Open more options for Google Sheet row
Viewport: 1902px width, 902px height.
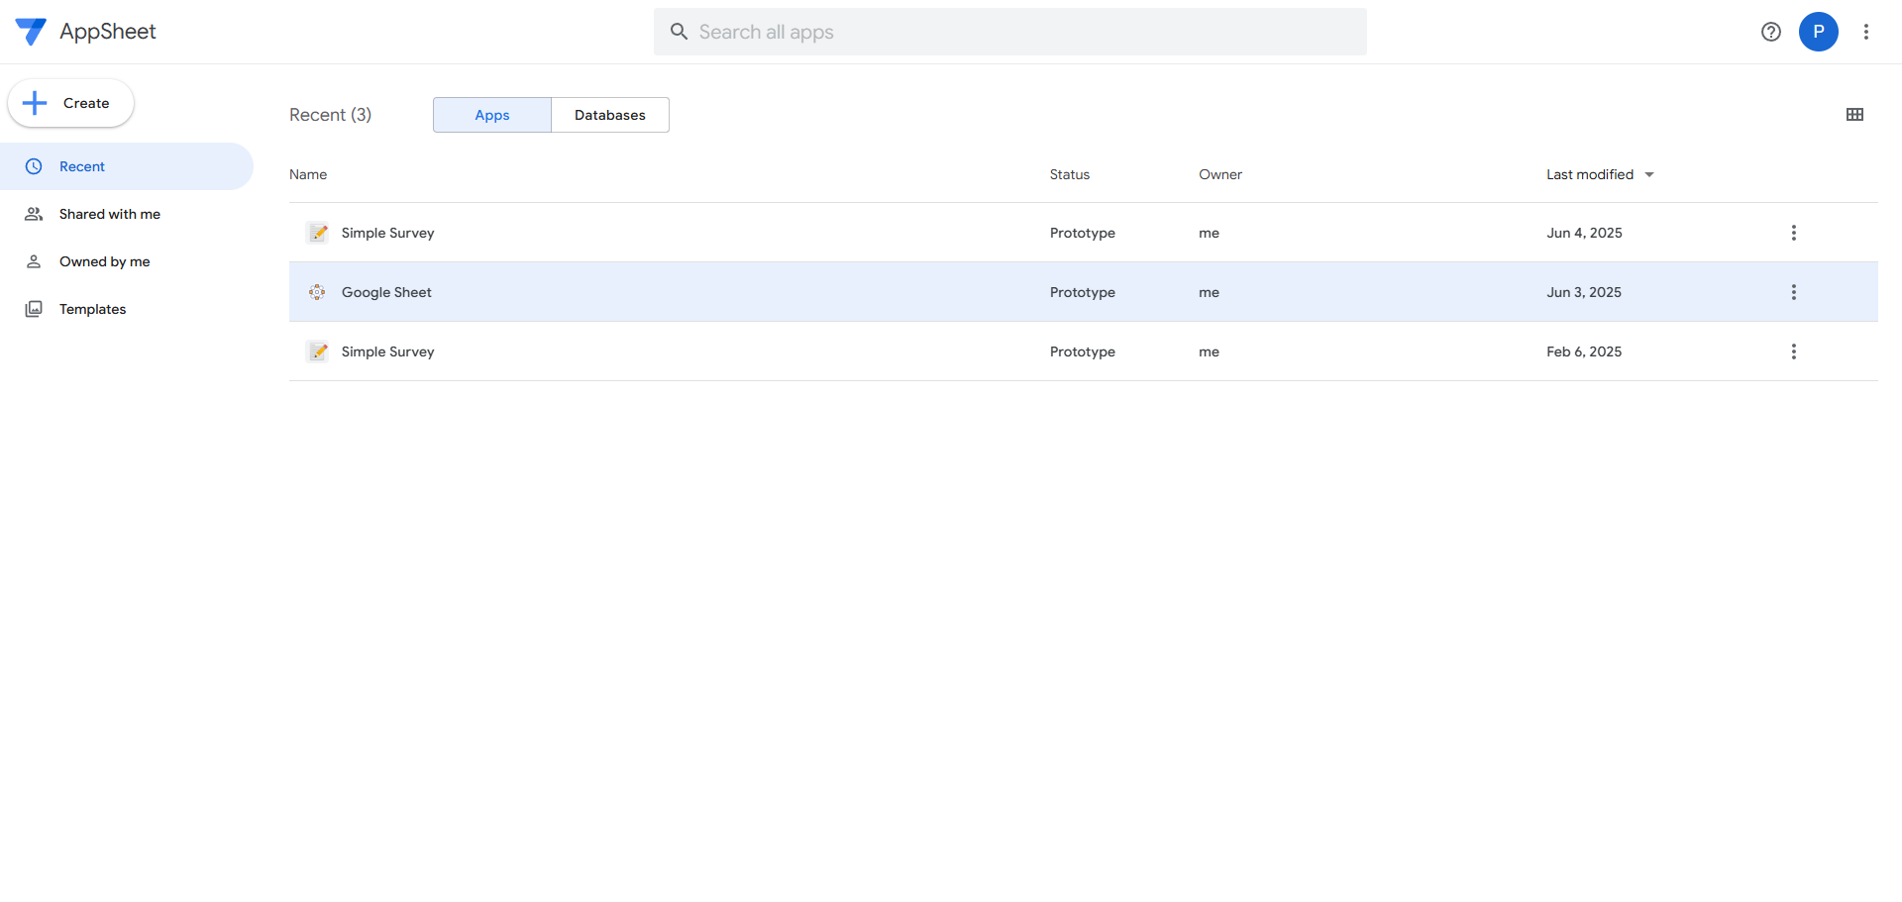pos(1793,292)
